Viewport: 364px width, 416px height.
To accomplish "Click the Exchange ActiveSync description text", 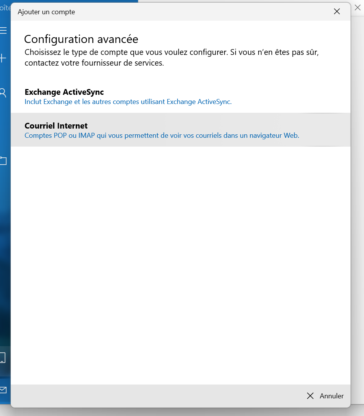I will point(128,102).
